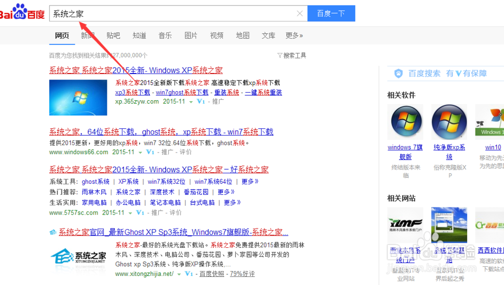Open the win7系统32位 sublink
Image resolution: width=504 pixels, height=285 pixels.
[x=166, y=182]
